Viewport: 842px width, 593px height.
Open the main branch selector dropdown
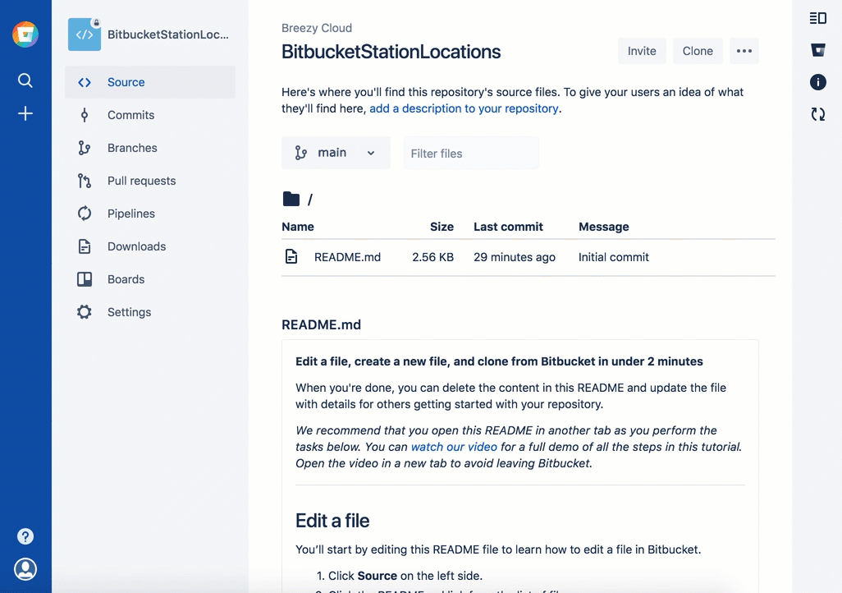click(336, 152)
